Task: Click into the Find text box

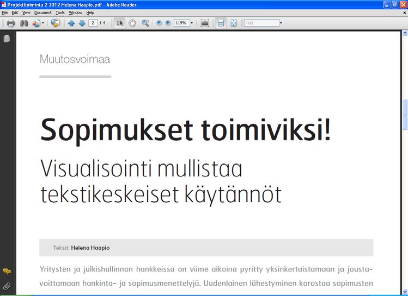Action: (261, 23)
